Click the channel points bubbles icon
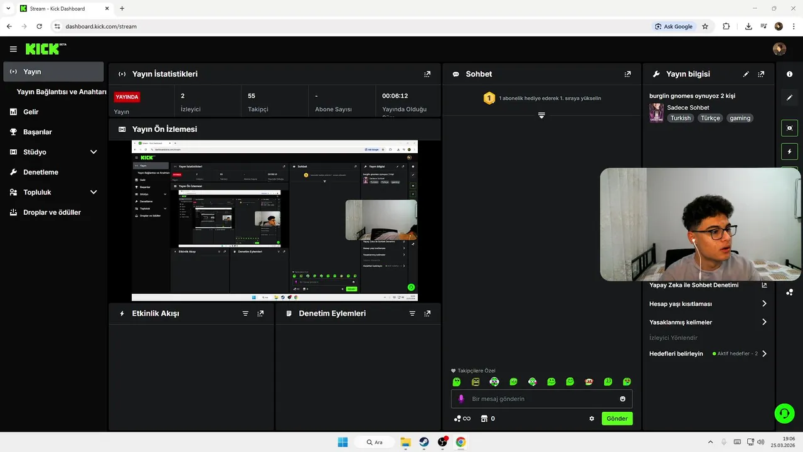The image size is (803, 452). (462, 419)
